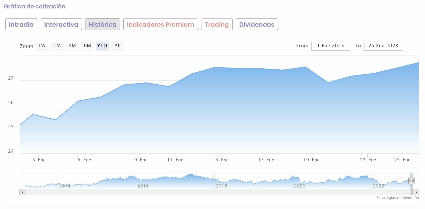Show All historical data zoom
The width and height of the screenshot is (425, 209).
coord(117,46)
